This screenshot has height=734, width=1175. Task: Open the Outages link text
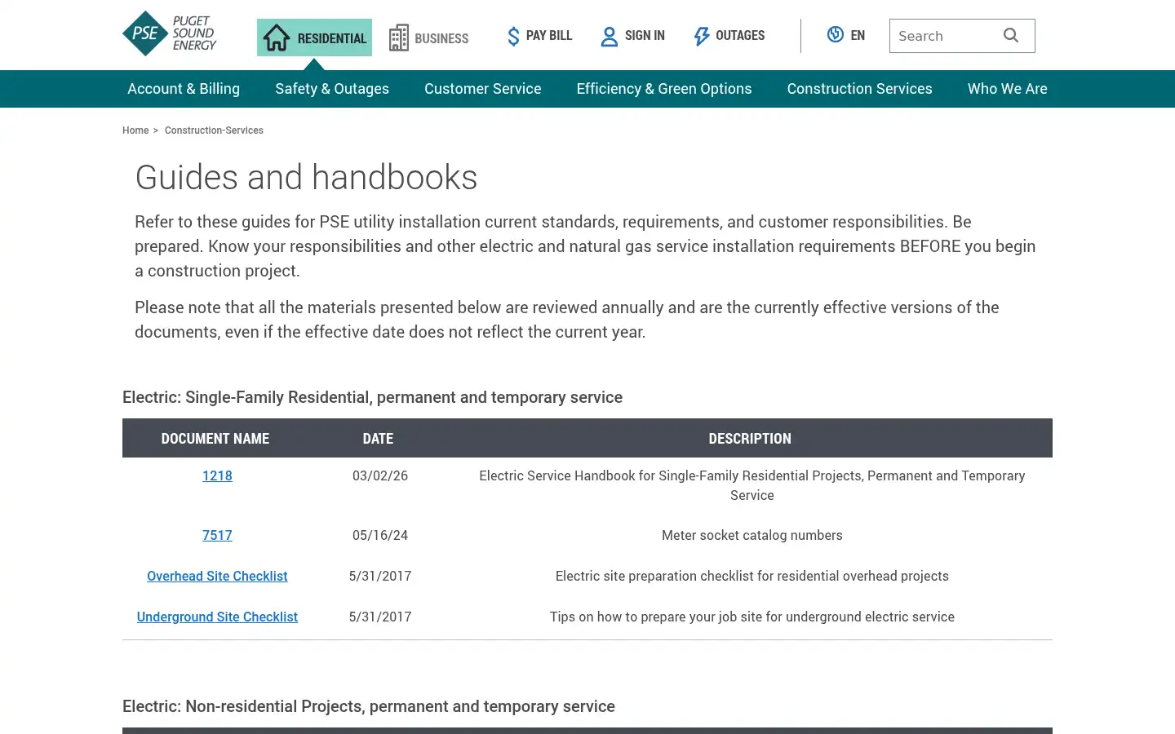(740, 36)
